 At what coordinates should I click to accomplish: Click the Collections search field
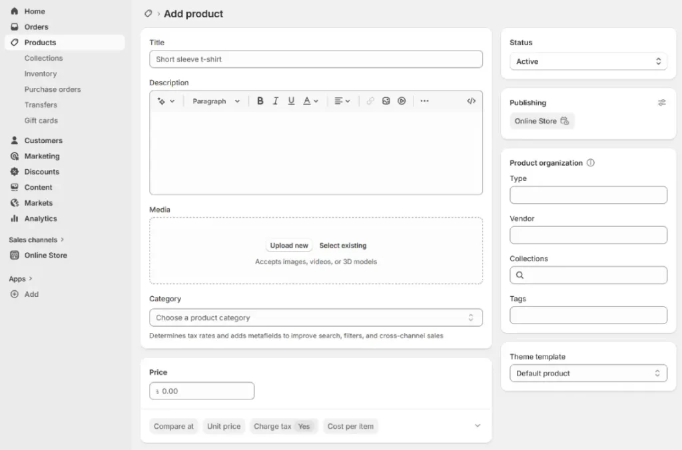pos(588,275)
